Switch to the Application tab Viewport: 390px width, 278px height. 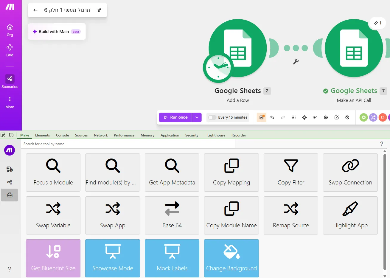coord(170,135)
